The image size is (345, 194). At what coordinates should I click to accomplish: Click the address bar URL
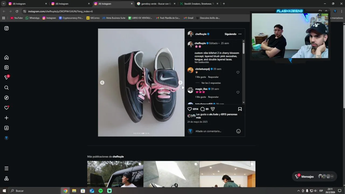(x=60, y=11)
